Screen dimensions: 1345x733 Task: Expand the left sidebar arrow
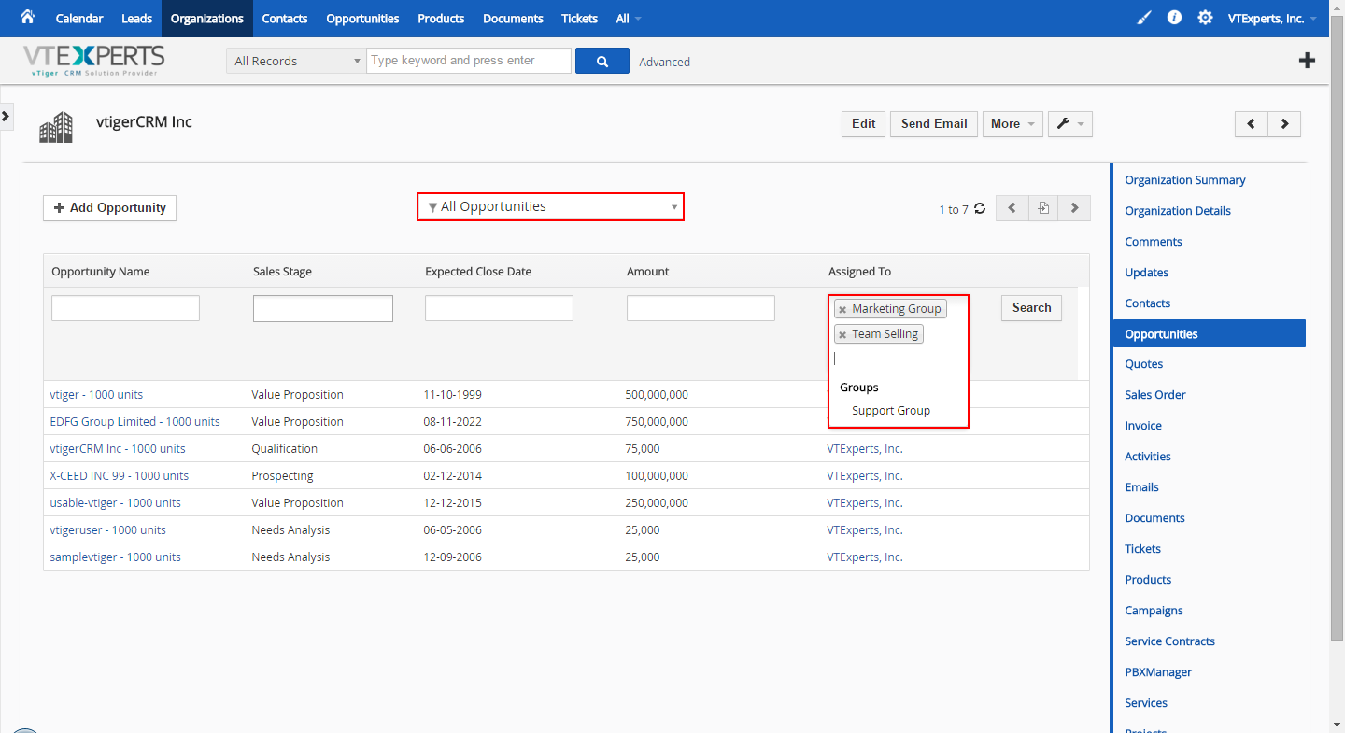6,116
